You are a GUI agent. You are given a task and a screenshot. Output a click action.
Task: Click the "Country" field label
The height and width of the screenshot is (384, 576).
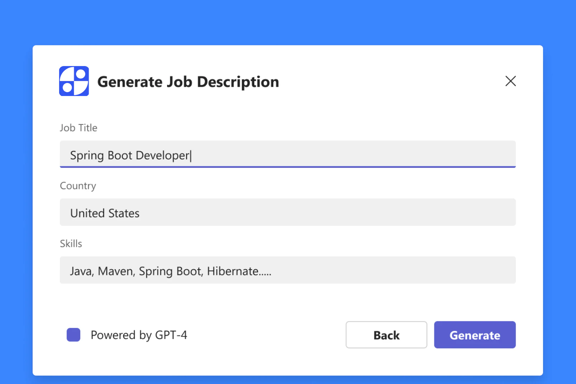pyautogui.click(x=78, y=186)
